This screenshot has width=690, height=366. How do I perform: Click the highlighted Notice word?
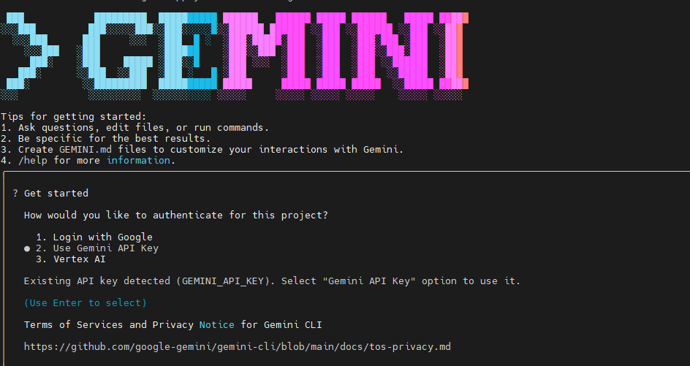pyautogui.click(x=216, y=324)
